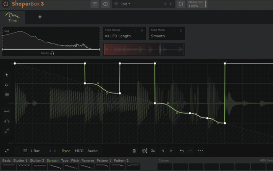
Task: Expand the editor with fullscreen arrows
Action: [7, 151]
